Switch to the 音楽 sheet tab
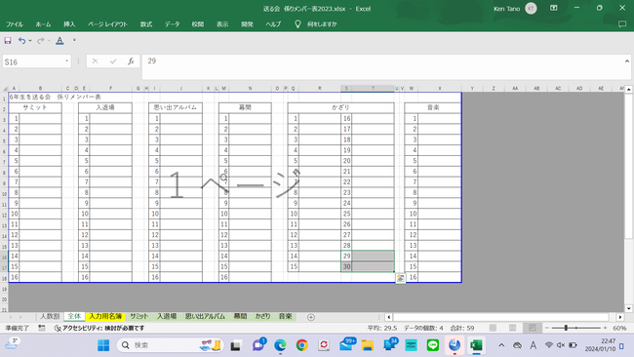Viewport: 634px width, 357px height. (x=286, y=317)
